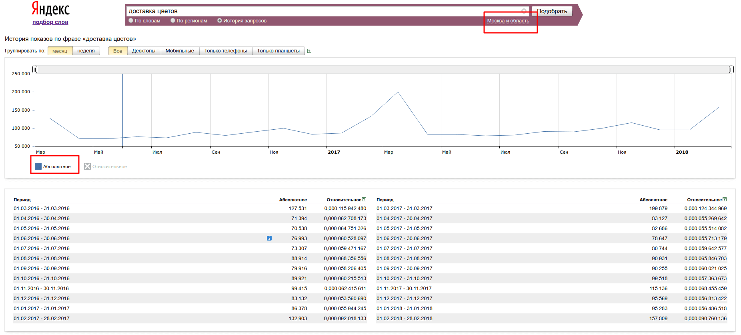Switch to the Мобильные device tab
The width and height of the screenshot is (741, 335).
[180, 51]
